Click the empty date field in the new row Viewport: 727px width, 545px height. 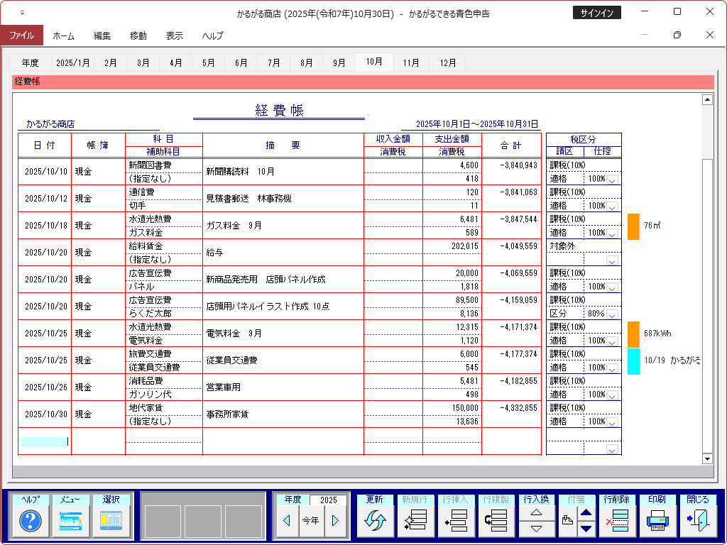point(44,441)
